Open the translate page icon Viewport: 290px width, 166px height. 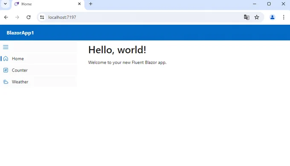pyautogui.click(x=246, y=17)
